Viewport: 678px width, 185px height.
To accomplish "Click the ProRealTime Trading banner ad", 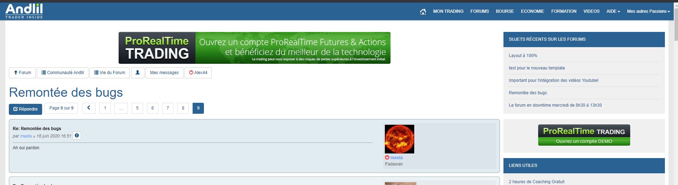I will click(254, 48).
